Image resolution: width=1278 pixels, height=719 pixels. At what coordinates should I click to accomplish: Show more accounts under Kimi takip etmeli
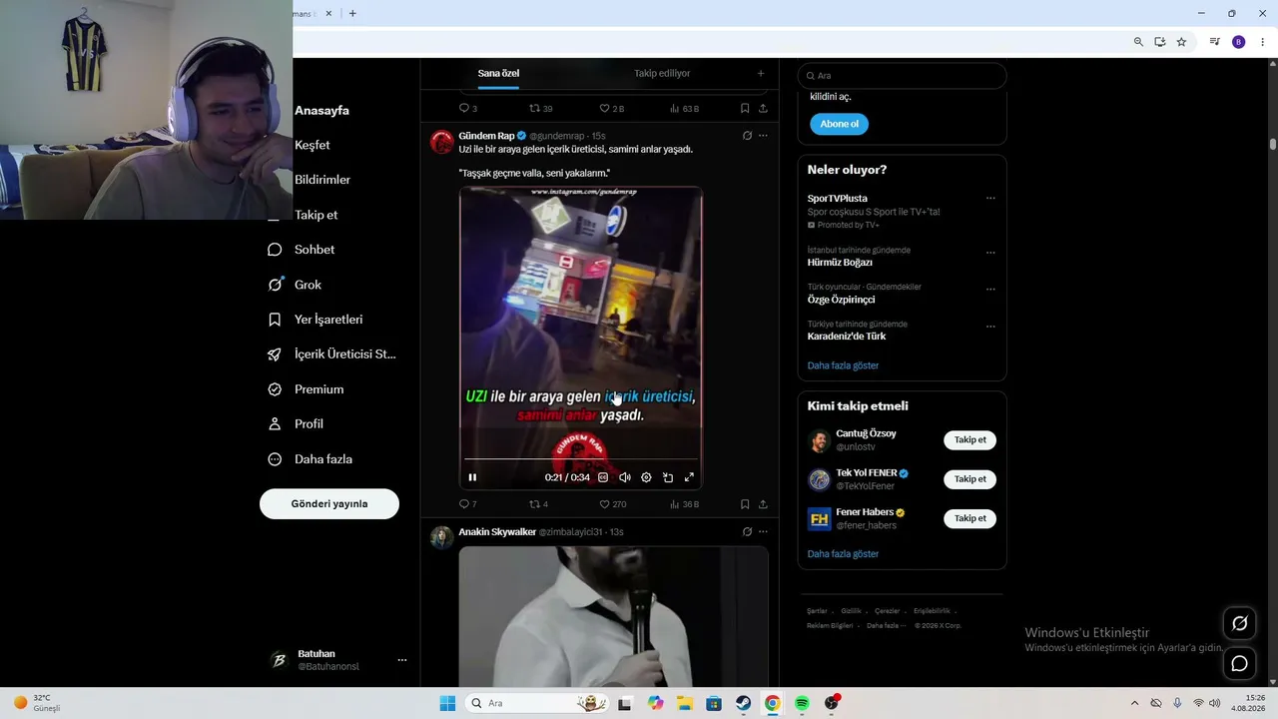(843, 554)
